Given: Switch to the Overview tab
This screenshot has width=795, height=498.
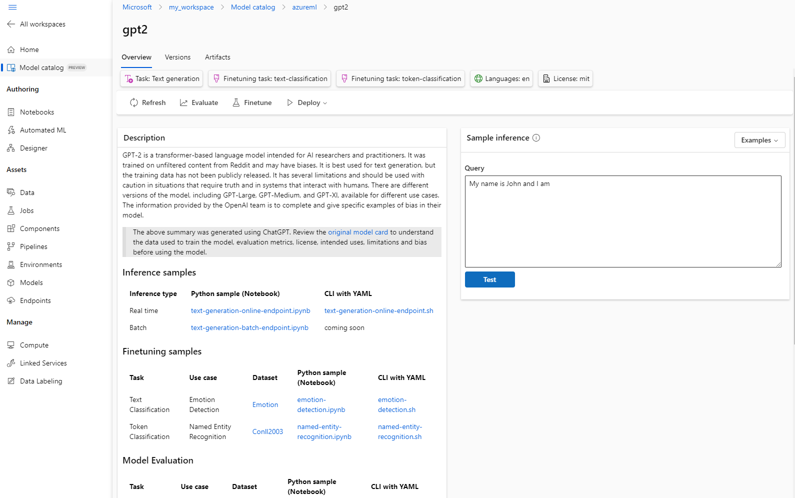Looking at the screenshot, I should [136, 57].
